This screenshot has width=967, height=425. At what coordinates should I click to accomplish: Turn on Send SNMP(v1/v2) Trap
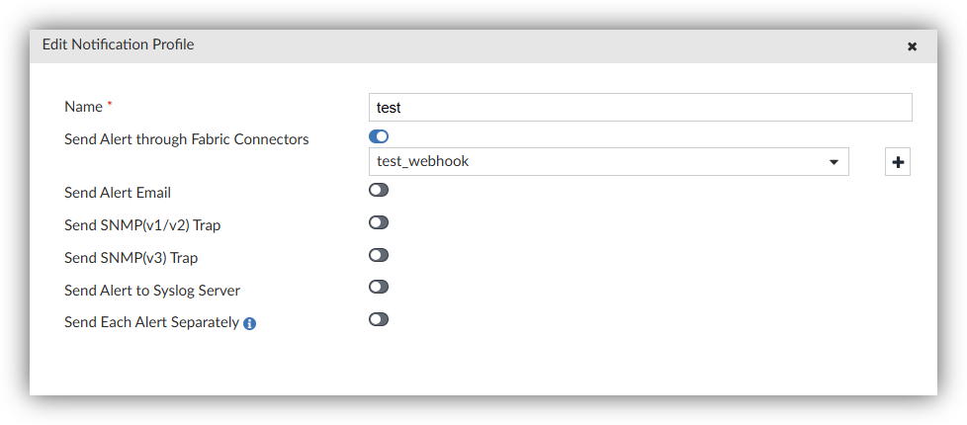[379, 222]
